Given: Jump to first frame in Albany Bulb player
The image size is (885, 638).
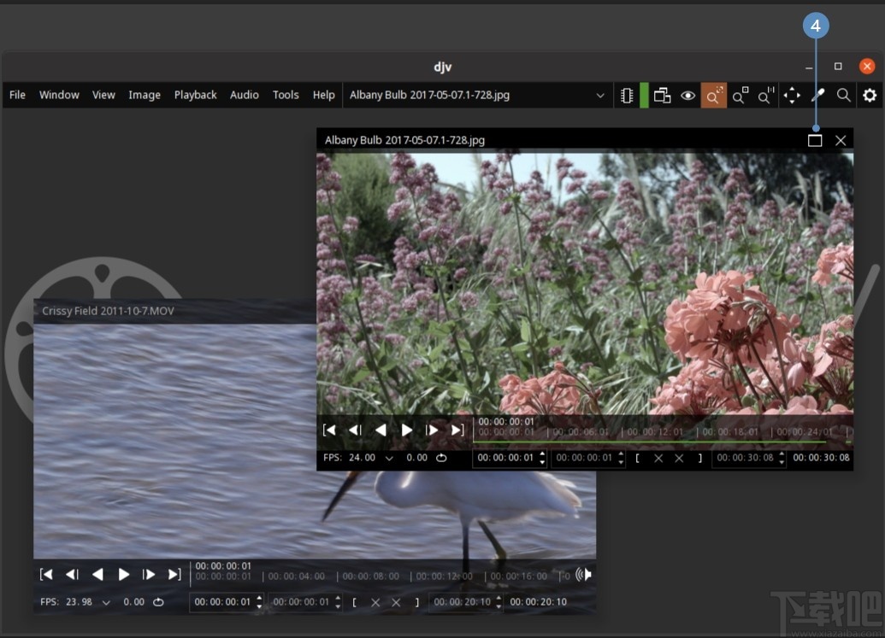Looking at the screenshot, I should pyautogui.click(x=329, y=430).
